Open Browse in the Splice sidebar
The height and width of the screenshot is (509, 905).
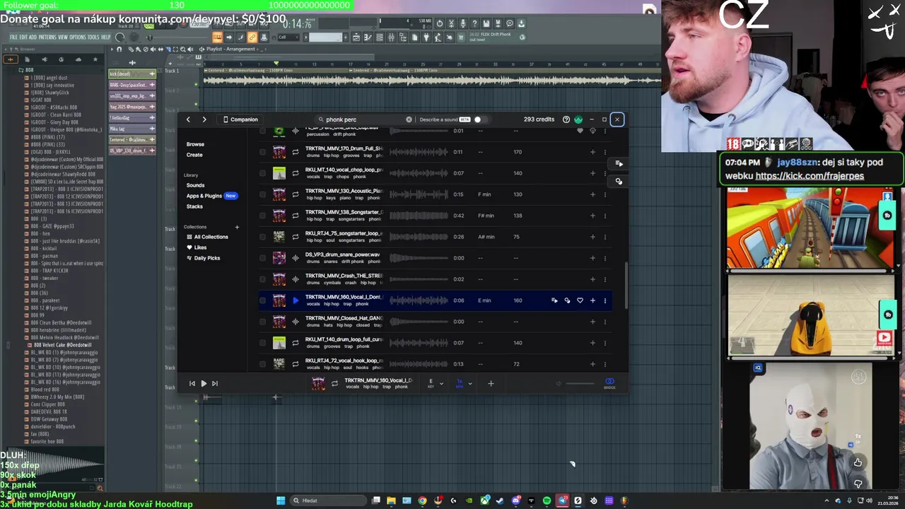tap(195, 144)
